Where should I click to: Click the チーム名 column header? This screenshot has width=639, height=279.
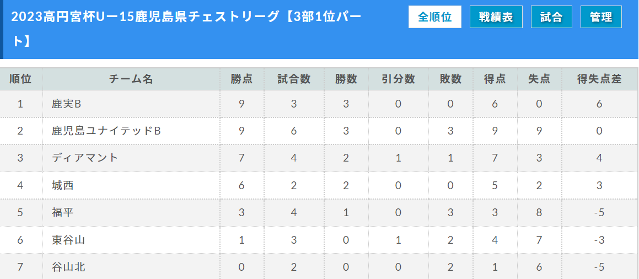point(131,79)
